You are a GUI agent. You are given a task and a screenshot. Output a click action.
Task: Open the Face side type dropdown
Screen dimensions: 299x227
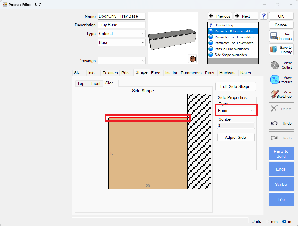[x=236, y=111]
